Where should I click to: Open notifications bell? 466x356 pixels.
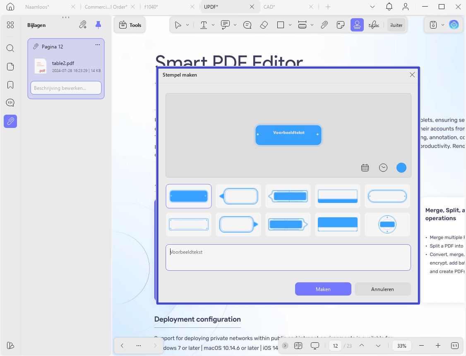tap(389, 7)
